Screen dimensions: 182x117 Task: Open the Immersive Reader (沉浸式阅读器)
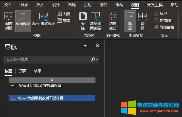(95, 21)
